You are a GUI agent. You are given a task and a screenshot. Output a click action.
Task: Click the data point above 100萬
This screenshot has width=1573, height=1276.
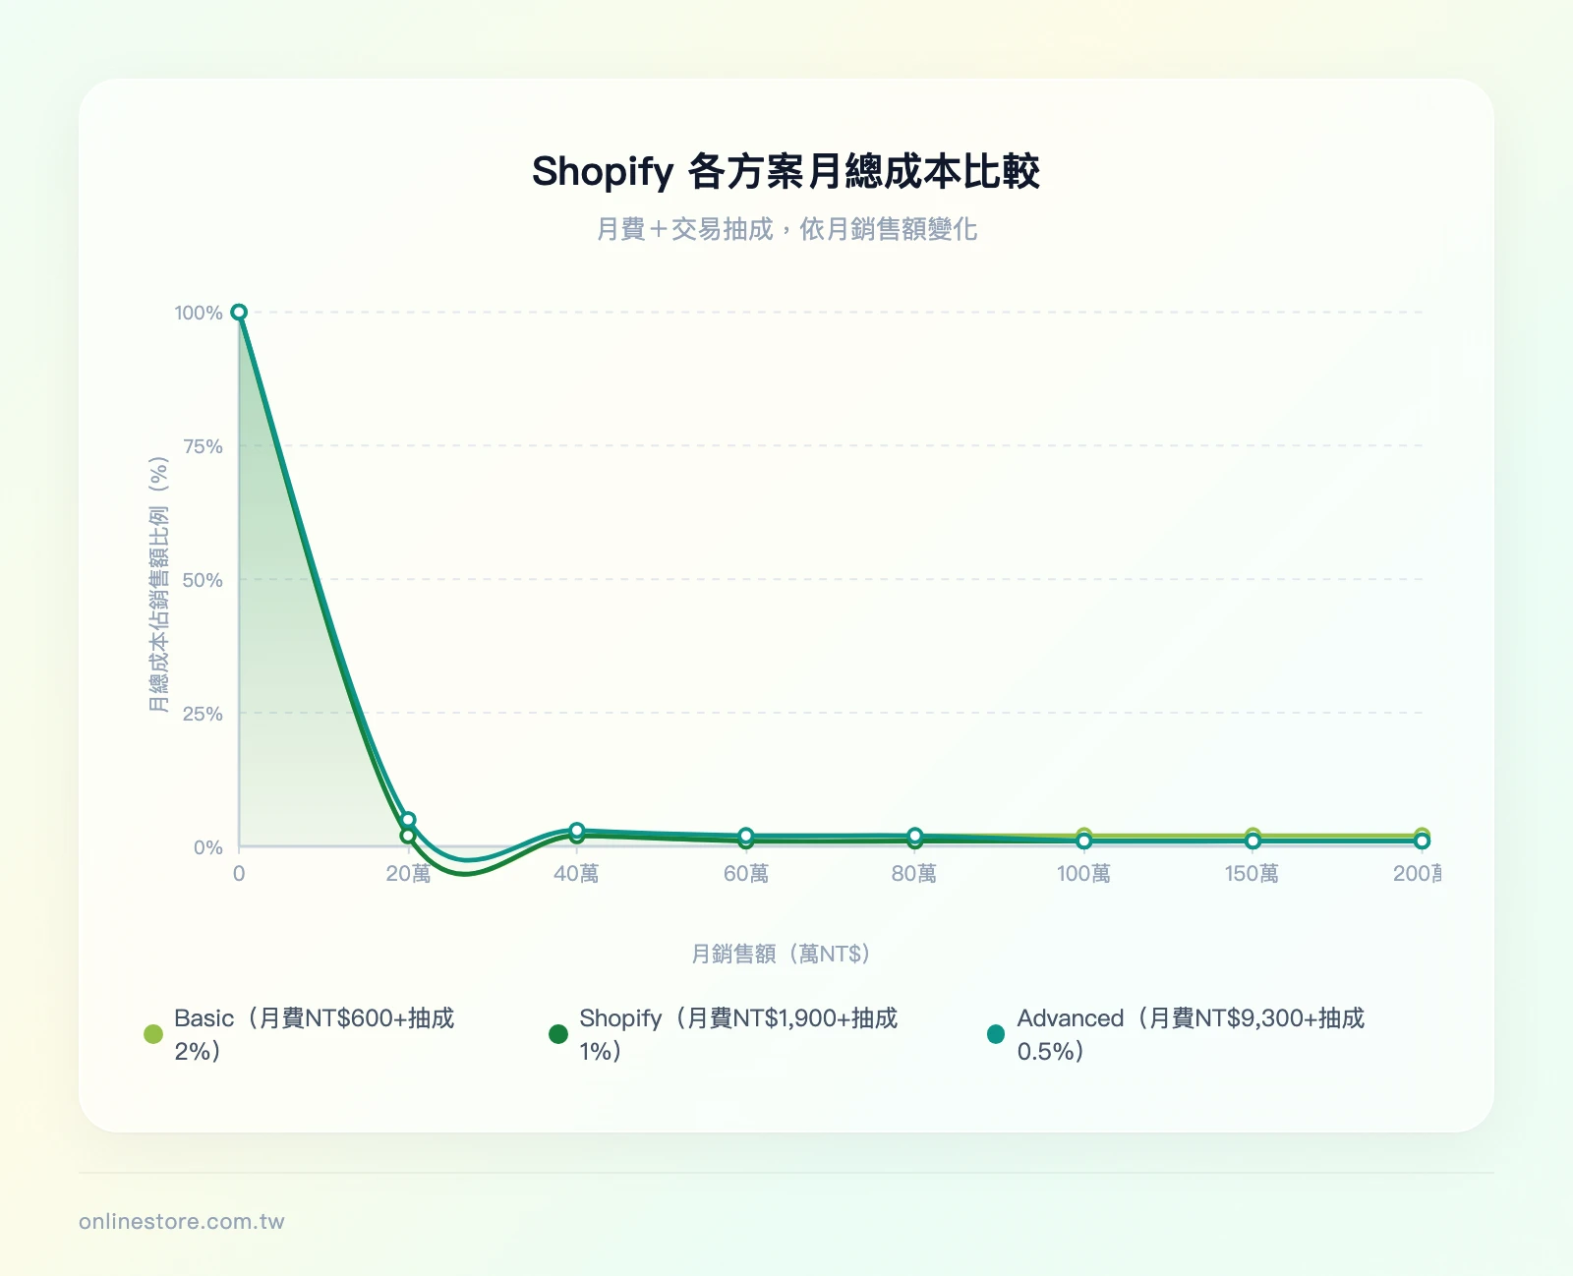[1084, 841]
